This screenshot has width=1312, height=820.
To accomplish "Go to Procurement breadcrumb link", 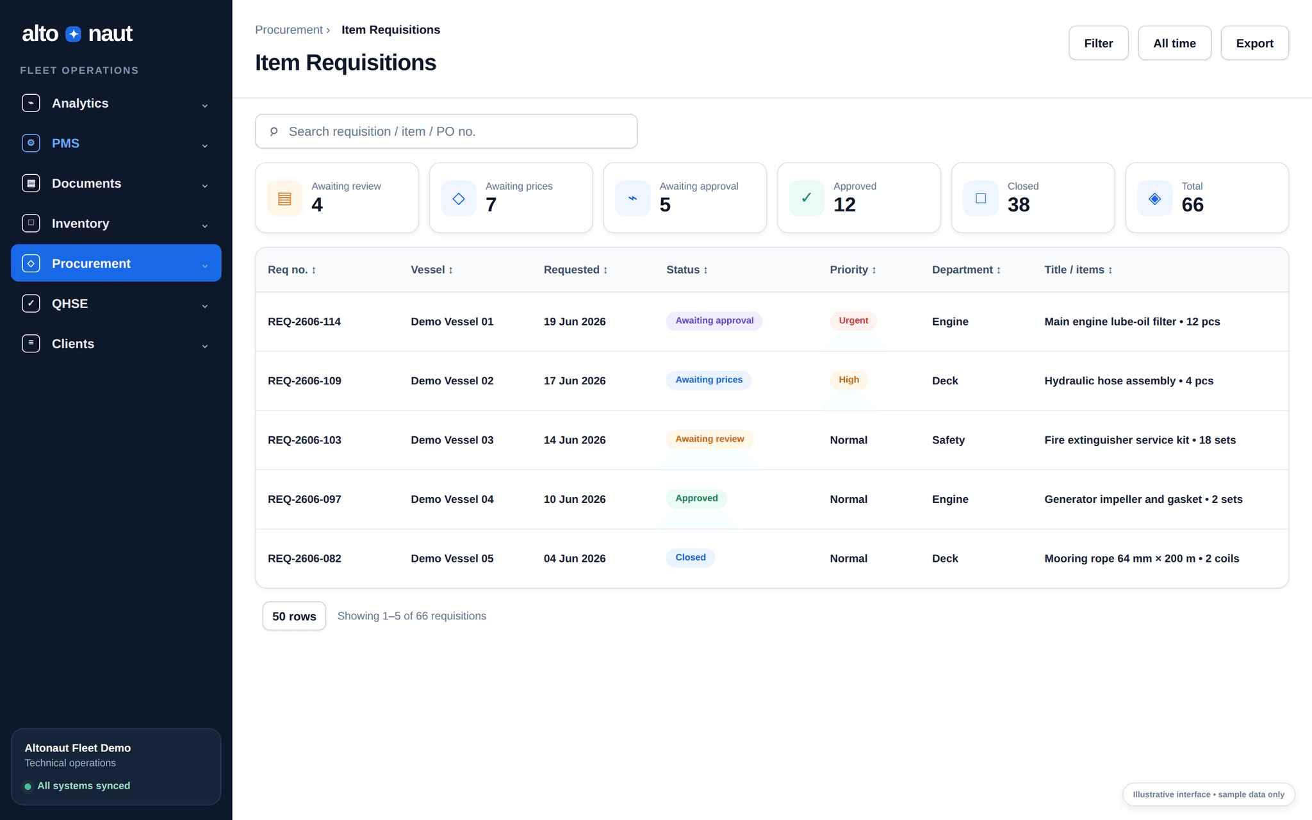I will [289, 29].
